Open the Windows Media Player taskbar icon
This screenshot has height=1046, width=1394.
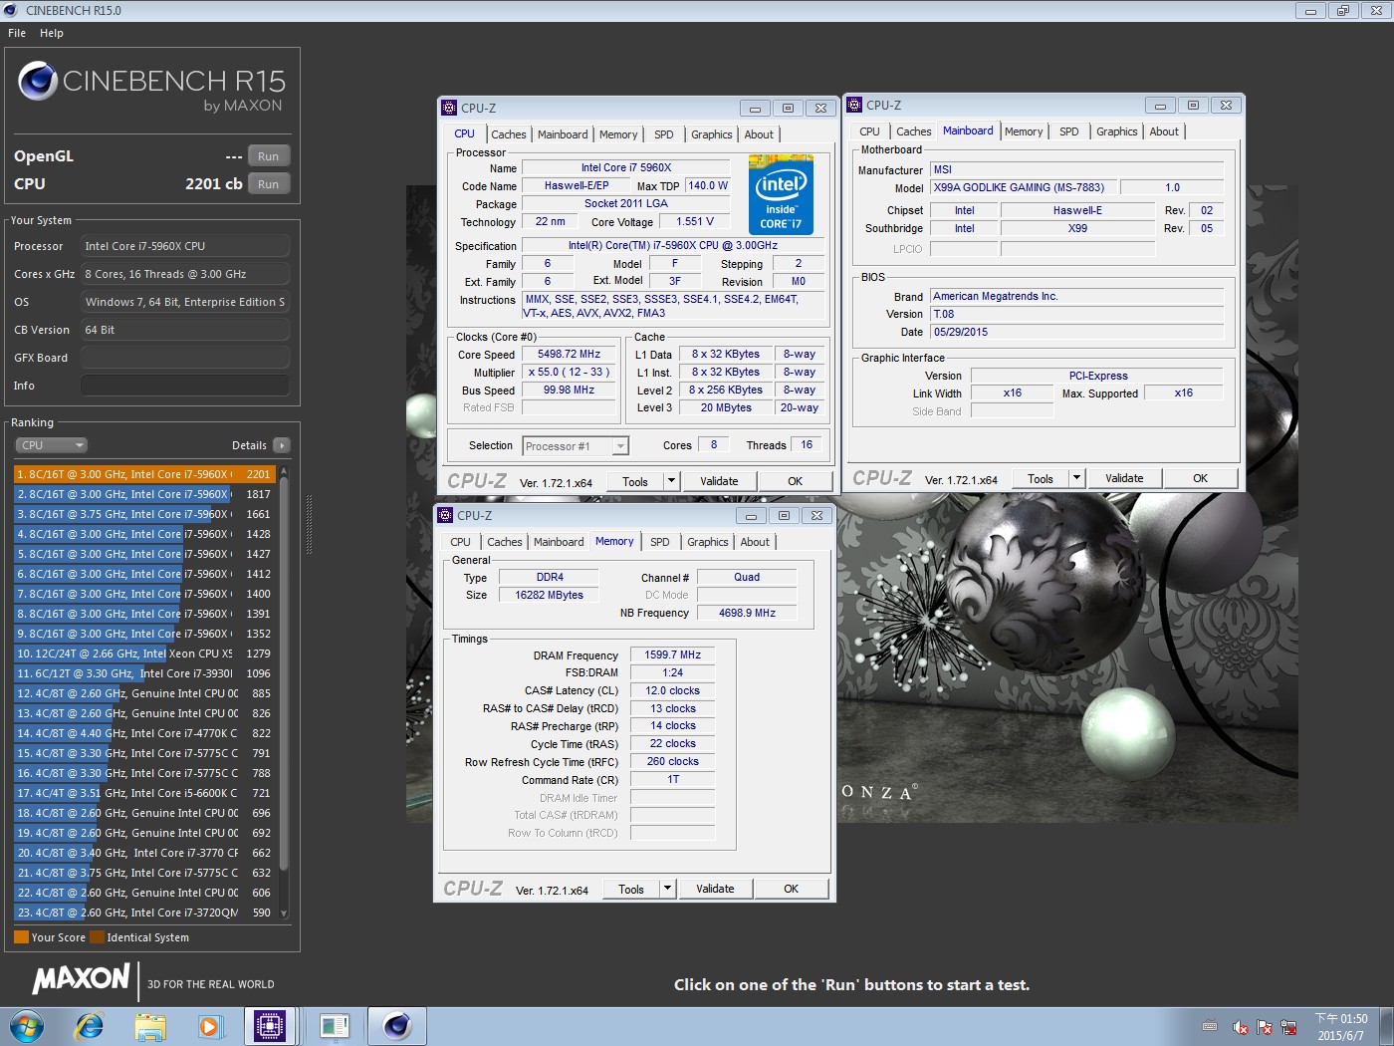click(209, 1026)
